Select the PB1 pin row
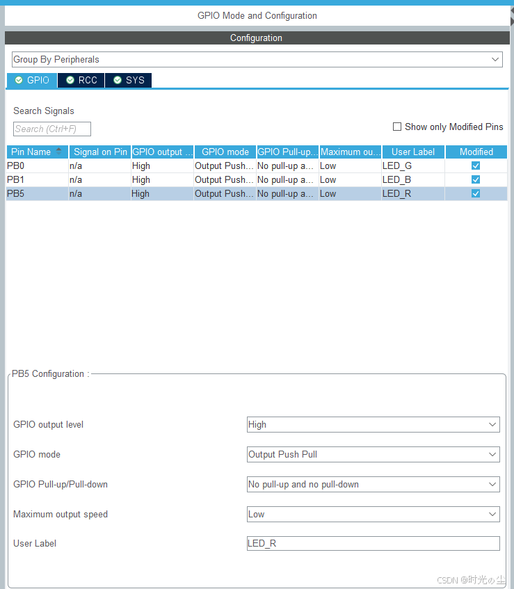This screenshot has width=514, height=589. tap(257, 179)
